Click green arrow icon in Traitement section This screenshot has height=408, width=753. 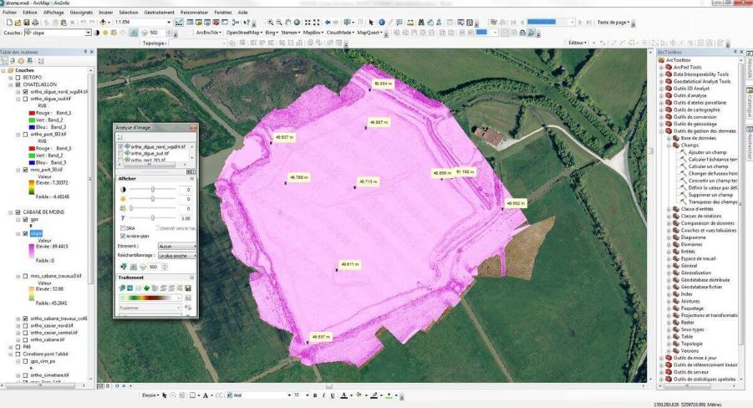[146, 288]
